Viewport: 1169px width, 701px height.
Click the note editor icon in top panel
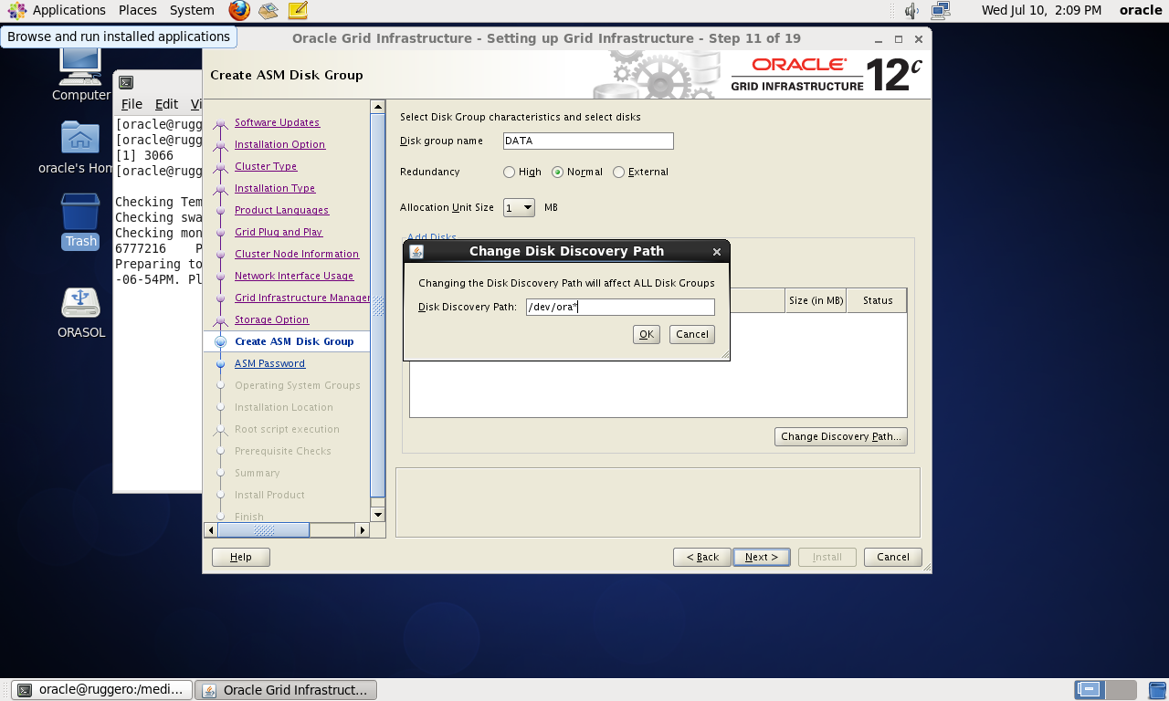coord(297,10)
